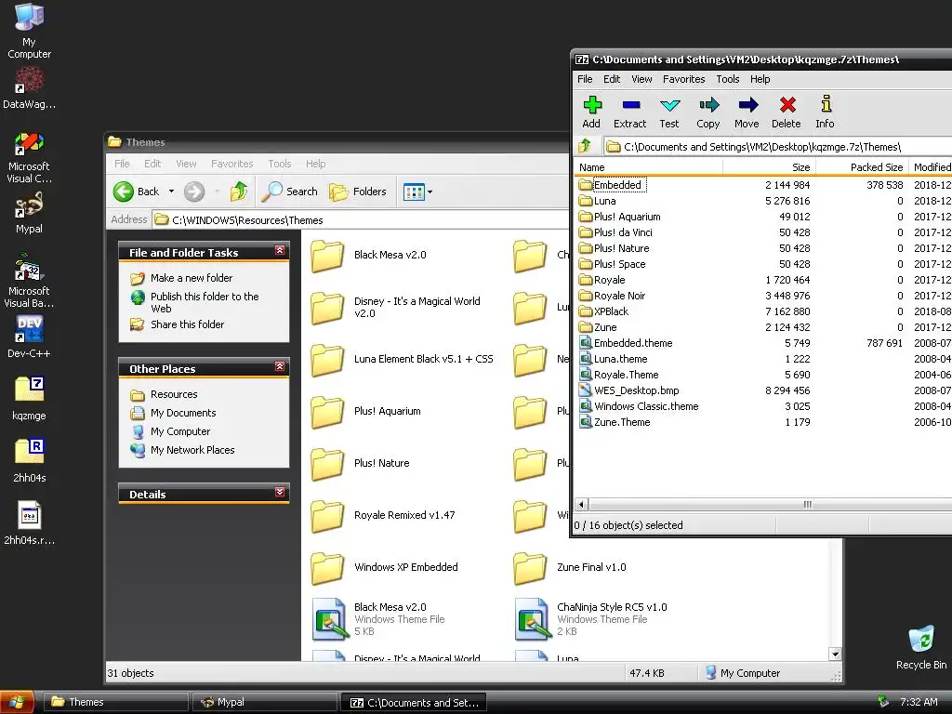The image size is (952, 714).
Task: Open the Help menu in 7-Zip
Action: pyautogui.click(x=760, y=79)
